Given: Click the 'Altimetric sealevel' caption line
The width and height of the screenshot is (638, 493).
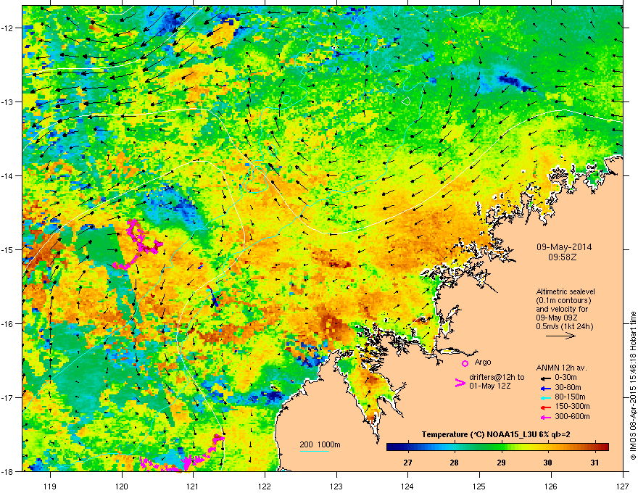Looking at the screenshot, I should tap(565, 291).
